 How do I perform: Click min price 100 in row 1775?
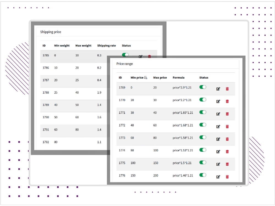(x=133, y=163)
